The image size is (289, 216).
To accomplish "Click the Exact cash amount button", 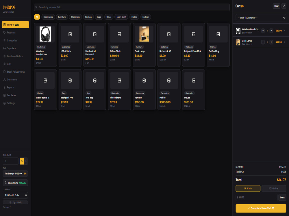I will tap(282, 198).
